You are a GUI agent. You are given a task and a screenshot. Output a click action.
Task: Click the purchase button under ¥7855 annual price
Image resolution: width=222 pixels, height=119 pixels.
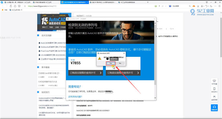[x=86, y=73]
